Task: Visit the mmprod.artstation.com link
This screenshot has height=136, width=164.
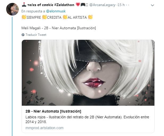Action: (x=45, y=128)
